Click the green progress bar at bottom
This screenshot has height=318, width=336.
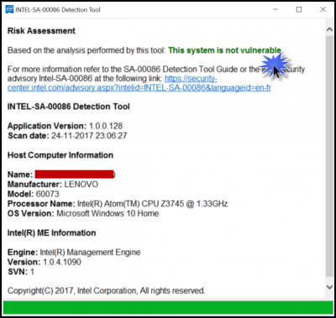click(x=168, y=308)
